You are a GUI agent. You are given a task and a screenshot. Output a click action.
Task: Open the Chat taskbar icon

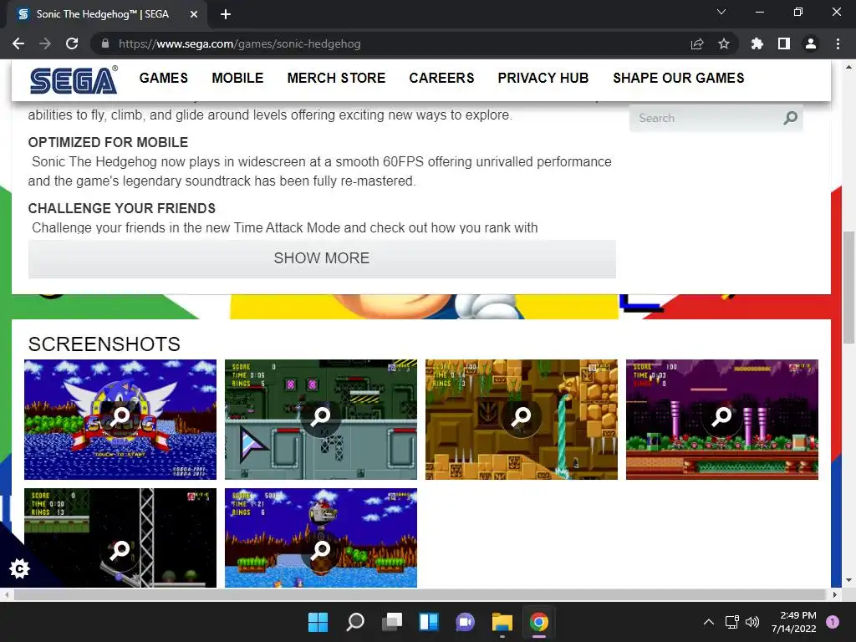tap(465, 622)
